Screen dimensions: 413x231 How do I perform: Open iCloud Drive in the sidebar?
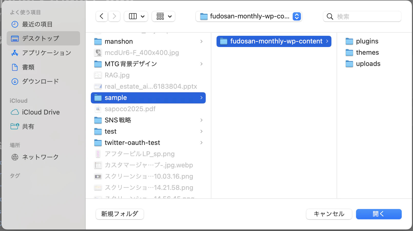click(x=43, y=112)
